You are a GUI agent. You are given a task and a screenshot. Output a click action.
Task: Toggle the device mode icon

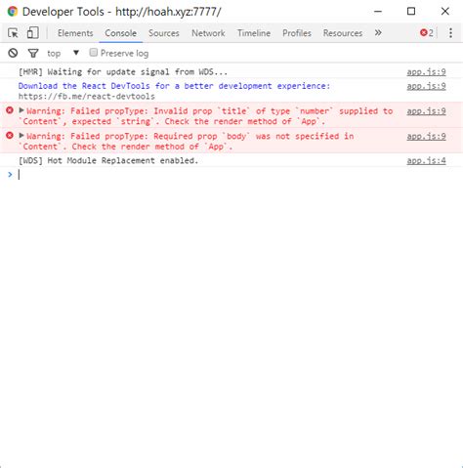click(x=32, y=33)
